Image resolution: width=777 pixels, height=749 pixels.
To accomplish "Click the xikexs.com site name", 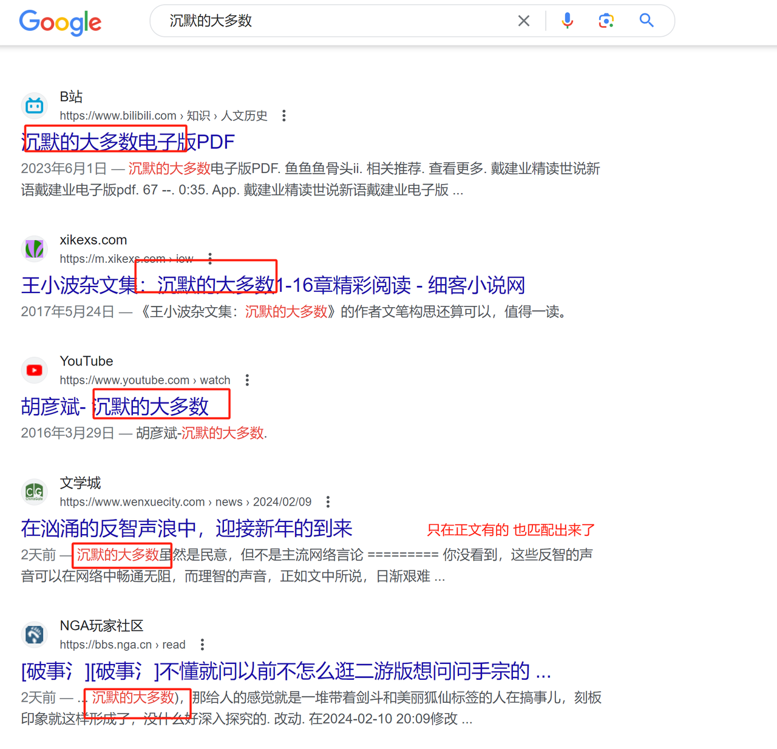I will pyautogui.click(x=93, y=240).
